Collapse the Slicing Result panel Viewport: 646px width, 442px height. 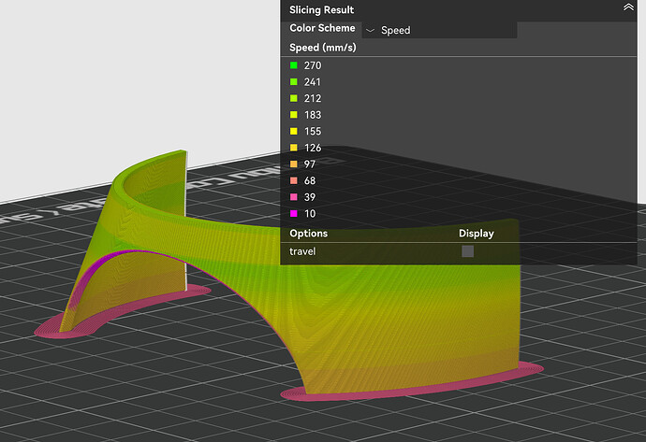click(x=628, y=7)
